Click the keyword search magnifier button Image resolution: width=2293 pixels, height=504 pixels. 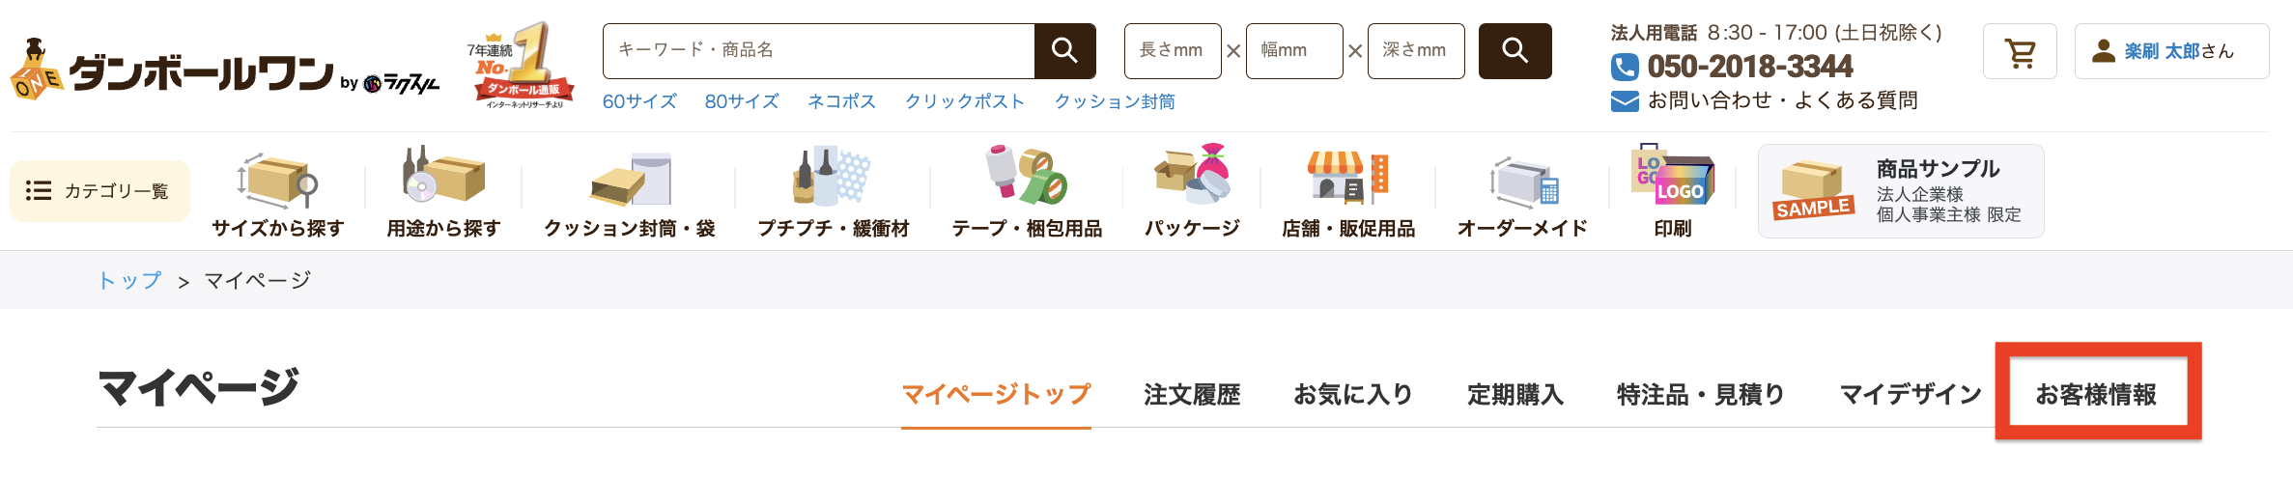[1064, 51]
